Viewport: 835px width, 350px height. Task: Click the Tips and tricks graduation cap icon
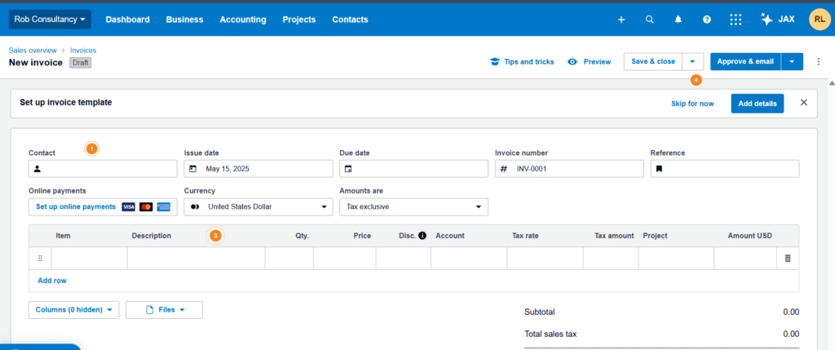495,62
